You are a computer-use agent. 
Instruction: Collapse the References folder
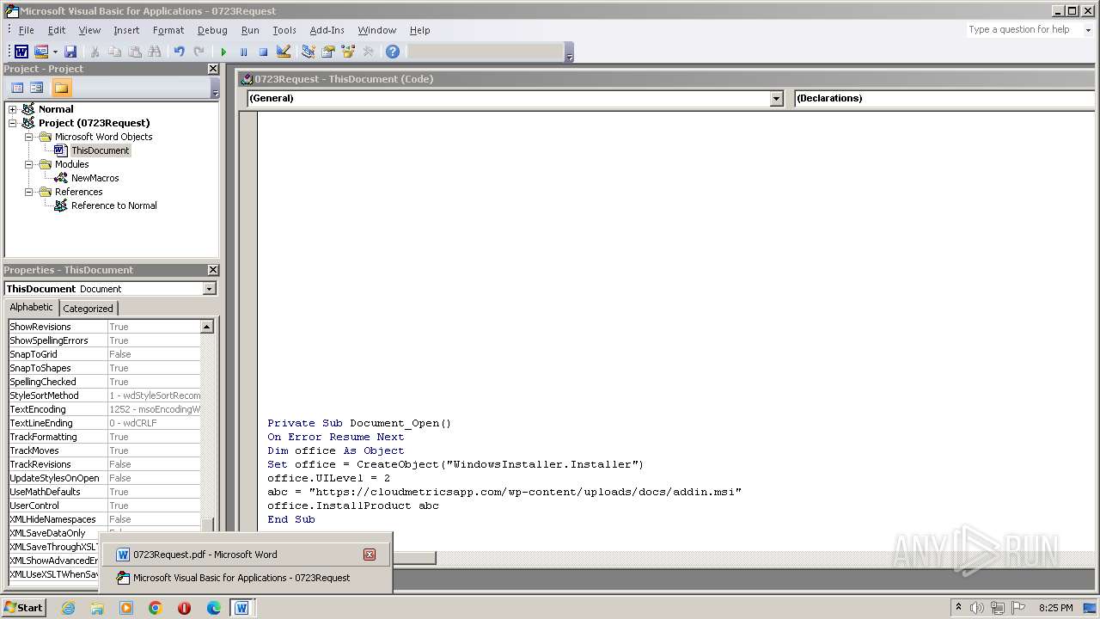(29, 192)
